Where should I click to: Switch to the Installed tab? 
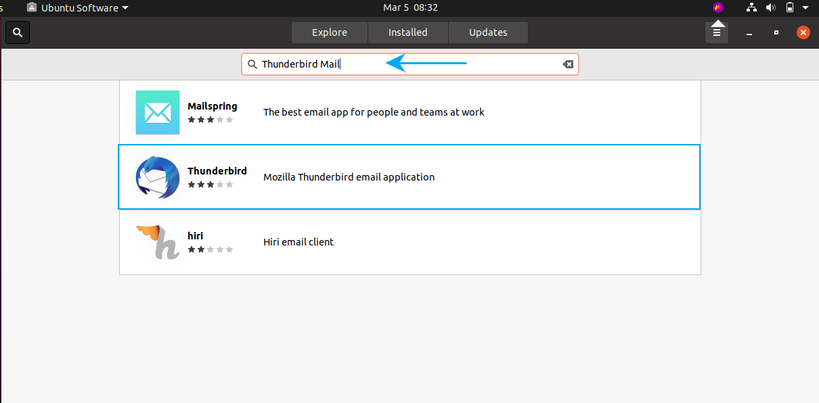tap(408, 32)
